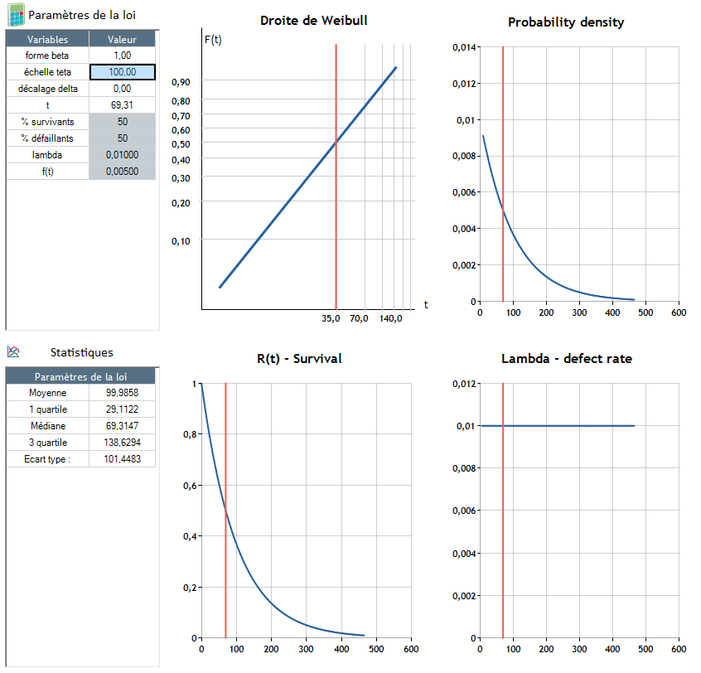The width and height of the screenshot is (701, 673).
Task: Click the Valeur column header
Action: [122, 39]
